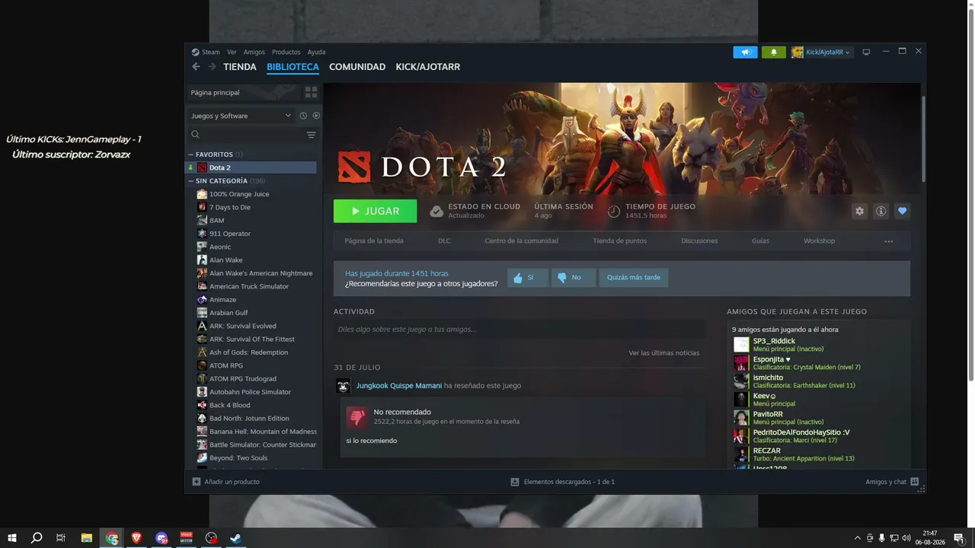Open the Productos menu
The height and width of the screenshot is (548, 975).
(x=286, y=53)
